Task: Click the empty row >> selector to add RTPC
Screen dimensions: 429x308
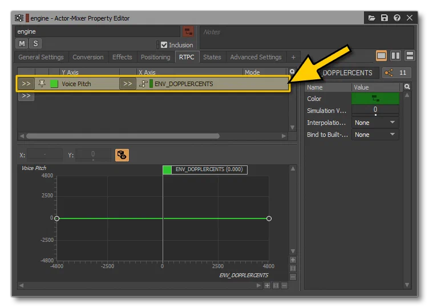Action: tap(26, 96)
